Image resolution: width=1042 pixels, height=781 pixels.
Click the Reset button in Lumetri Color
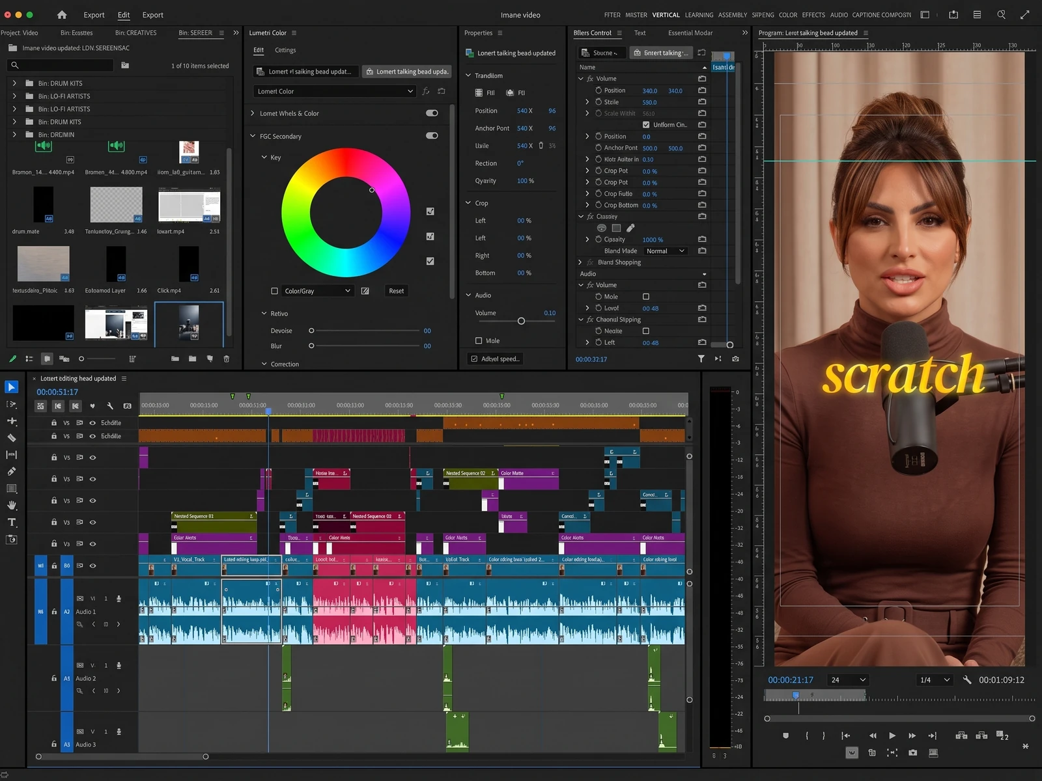pos(396,291)
